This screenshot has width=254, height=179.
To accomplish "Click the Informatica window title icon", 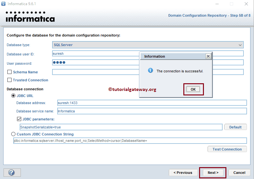I will [3, 4].
